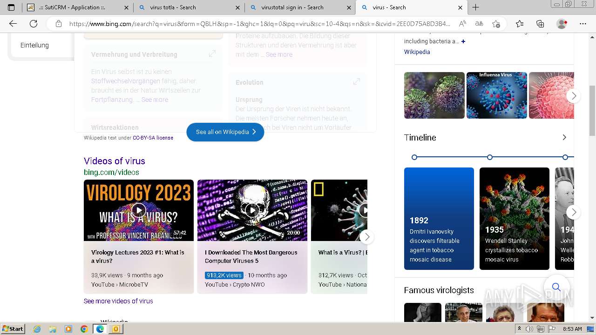Image resolution: width=596 pixels, height=335 pixels.
Task: Open Wikipedia source link in sidebar
Action: [x=417, y=52]
